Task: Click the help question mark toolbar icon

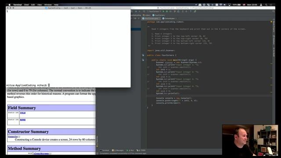Action: 191,11
